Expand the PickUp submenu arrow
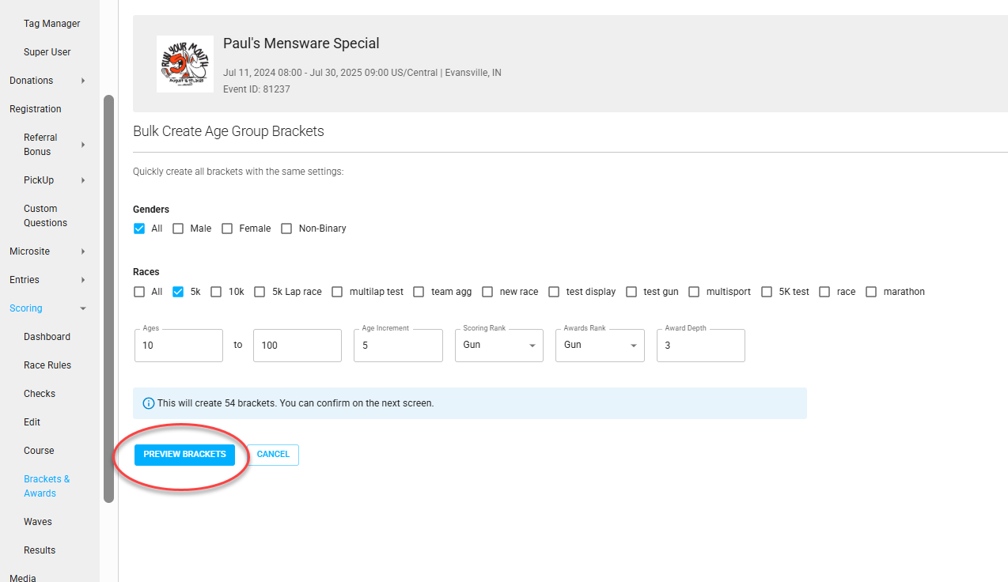1008x582 pixels. pyautogui.click(x=83, y=180)
